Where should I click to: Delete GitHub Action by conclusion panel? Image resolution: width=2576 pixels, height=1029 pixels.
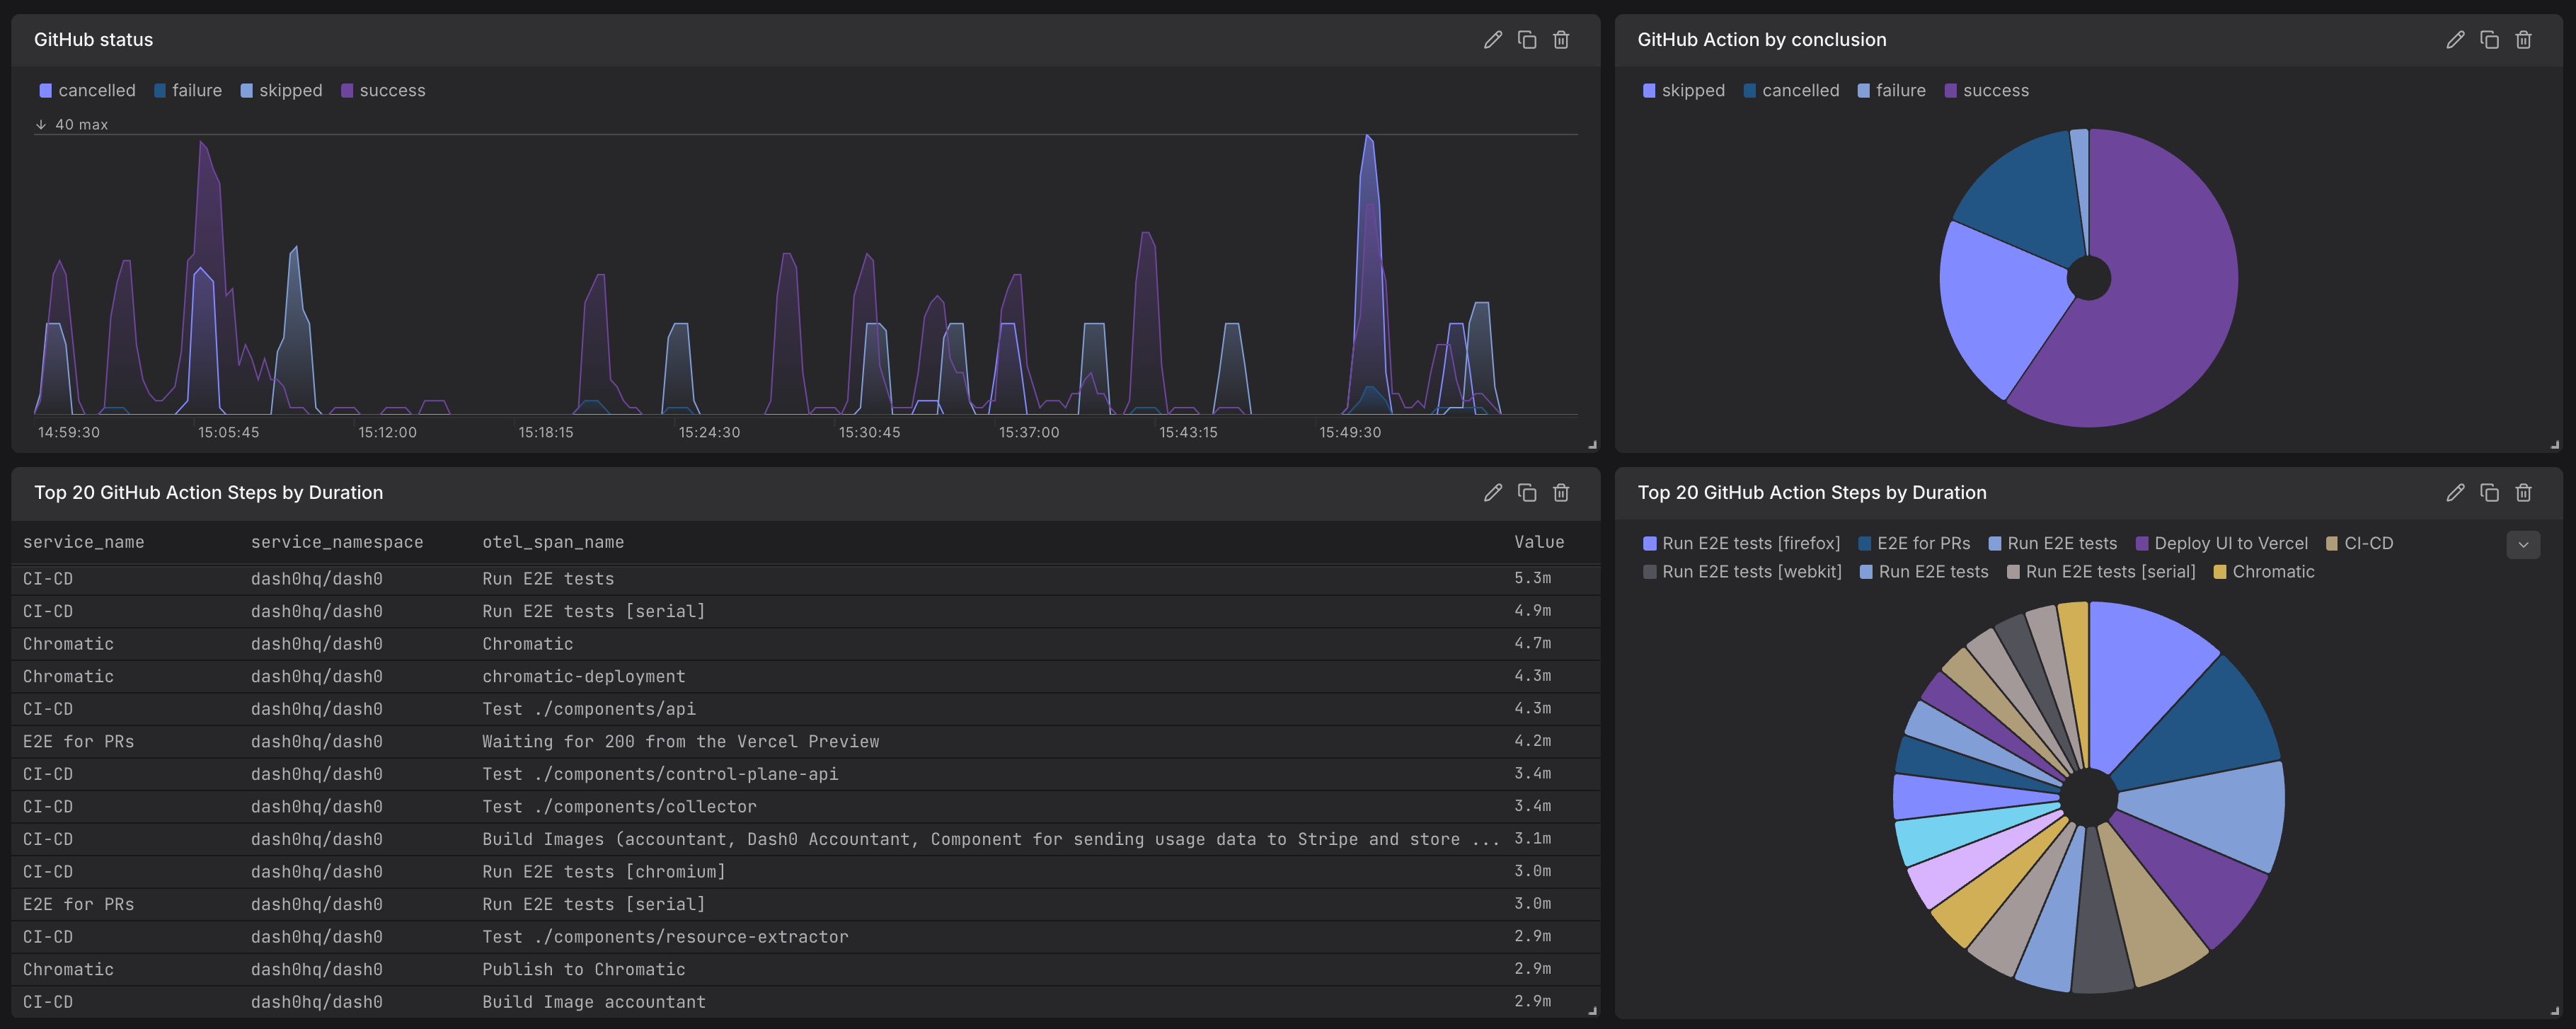2524,40
